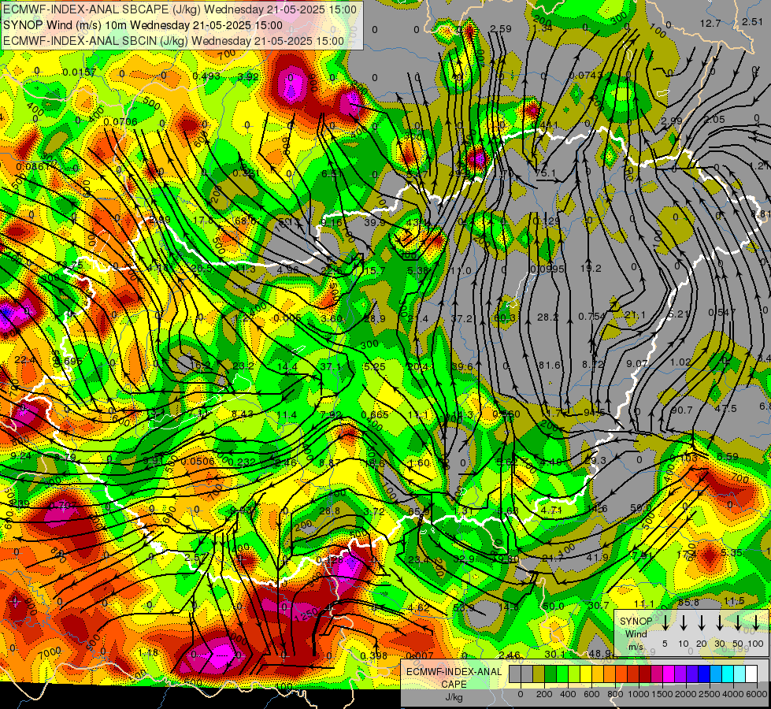The height and width of the screenshot is (709, 771).
Task: Click the SYNOP Wind 10m title line
Action: coord(143,25)
